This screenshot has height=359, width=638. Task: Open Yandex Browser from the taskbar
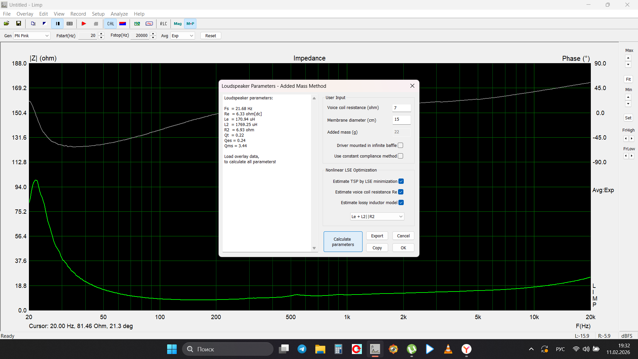[466, 349]
